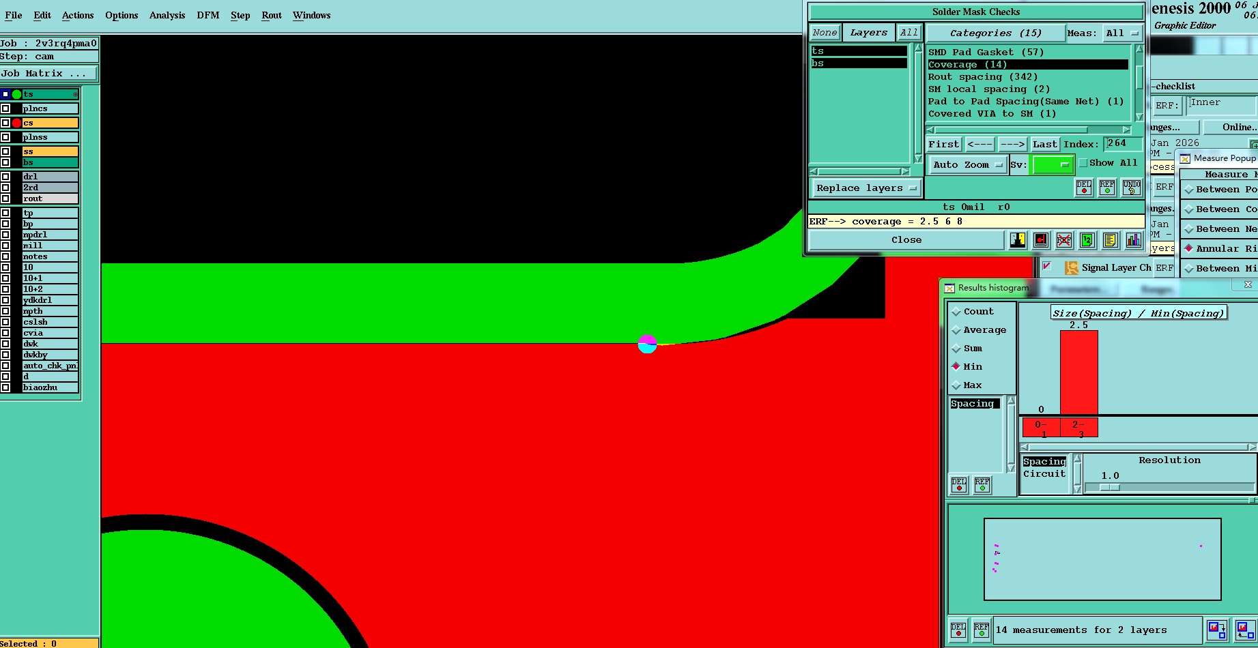Toggle the Signal Layer Checks checkmark
1258x648 pixels.
point(1046,267)
